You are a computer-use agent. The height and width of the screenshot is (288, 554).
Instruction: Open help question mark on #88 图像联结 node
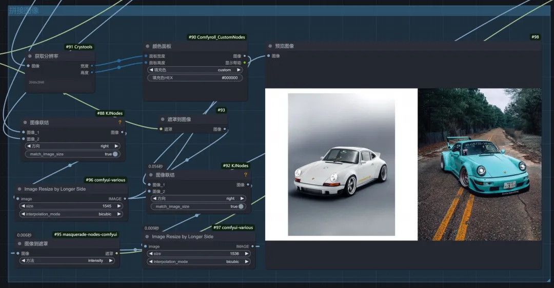(120, 122)
